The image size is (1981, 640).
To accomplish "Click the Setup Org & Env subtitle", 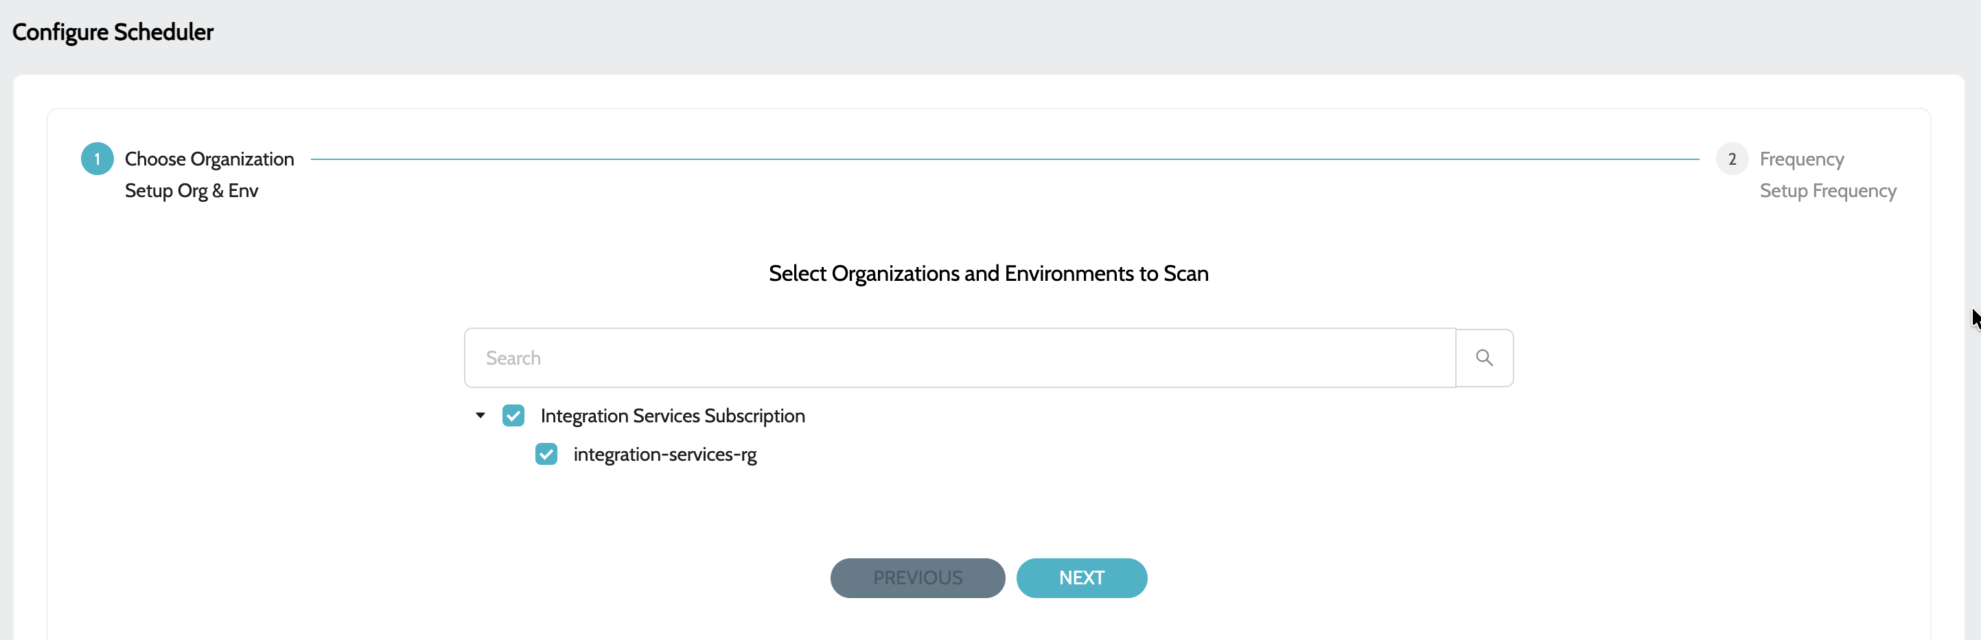I will pos(191,190).
